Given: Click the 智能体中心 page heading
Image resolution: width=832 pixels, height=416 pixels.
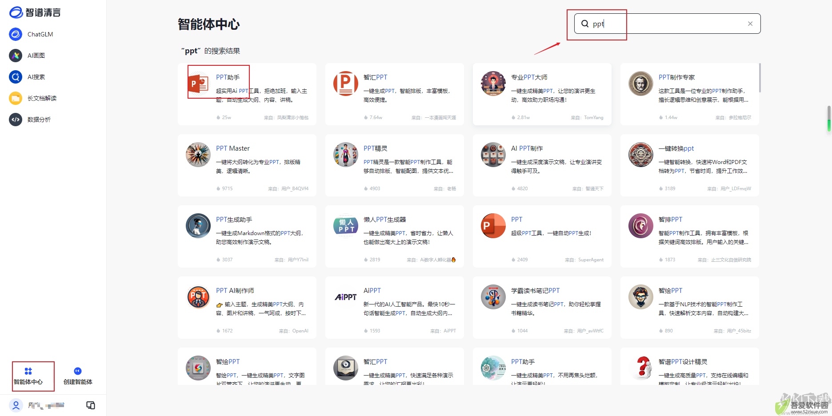Looking at the screenshot, I should 208,24.
